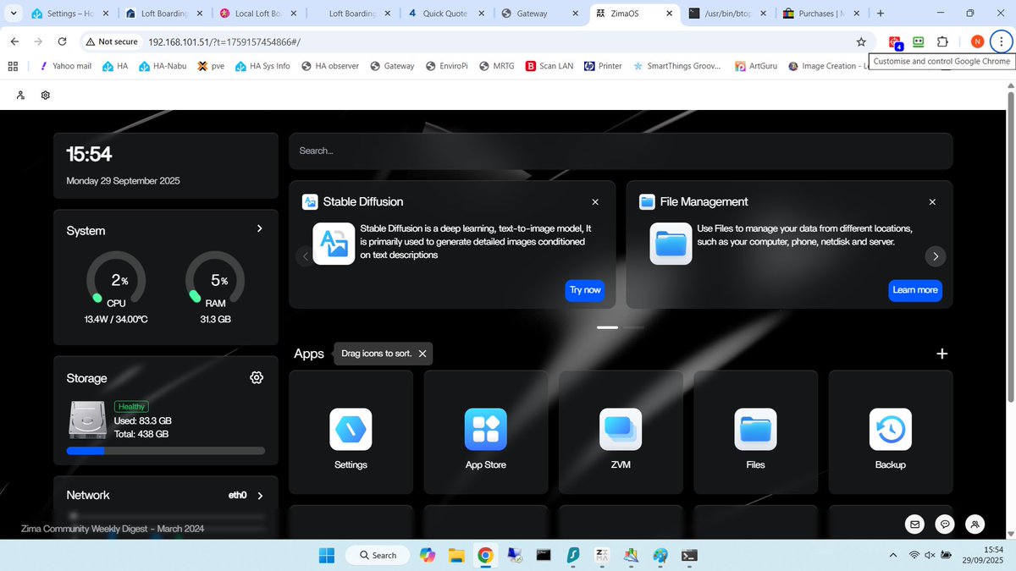The width and height of the screenshot is (1016, 571).
Task: Show previous carousel card
Action: pyautogui.click(x=306, y=256)
